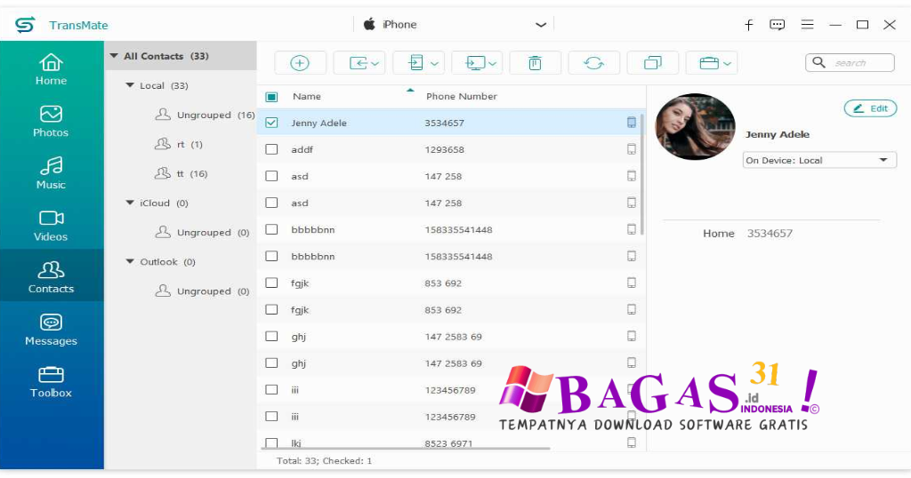Check the first asd contact checkbox
Screen dimensions: 911x478
[x=271, y=176]
